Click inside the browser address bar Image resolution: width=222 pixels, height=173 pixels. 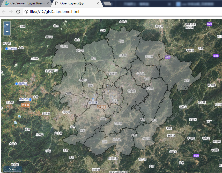78,12
